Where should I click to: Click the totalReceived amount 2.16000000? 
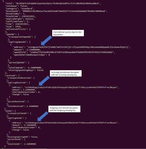click(32, 106)
